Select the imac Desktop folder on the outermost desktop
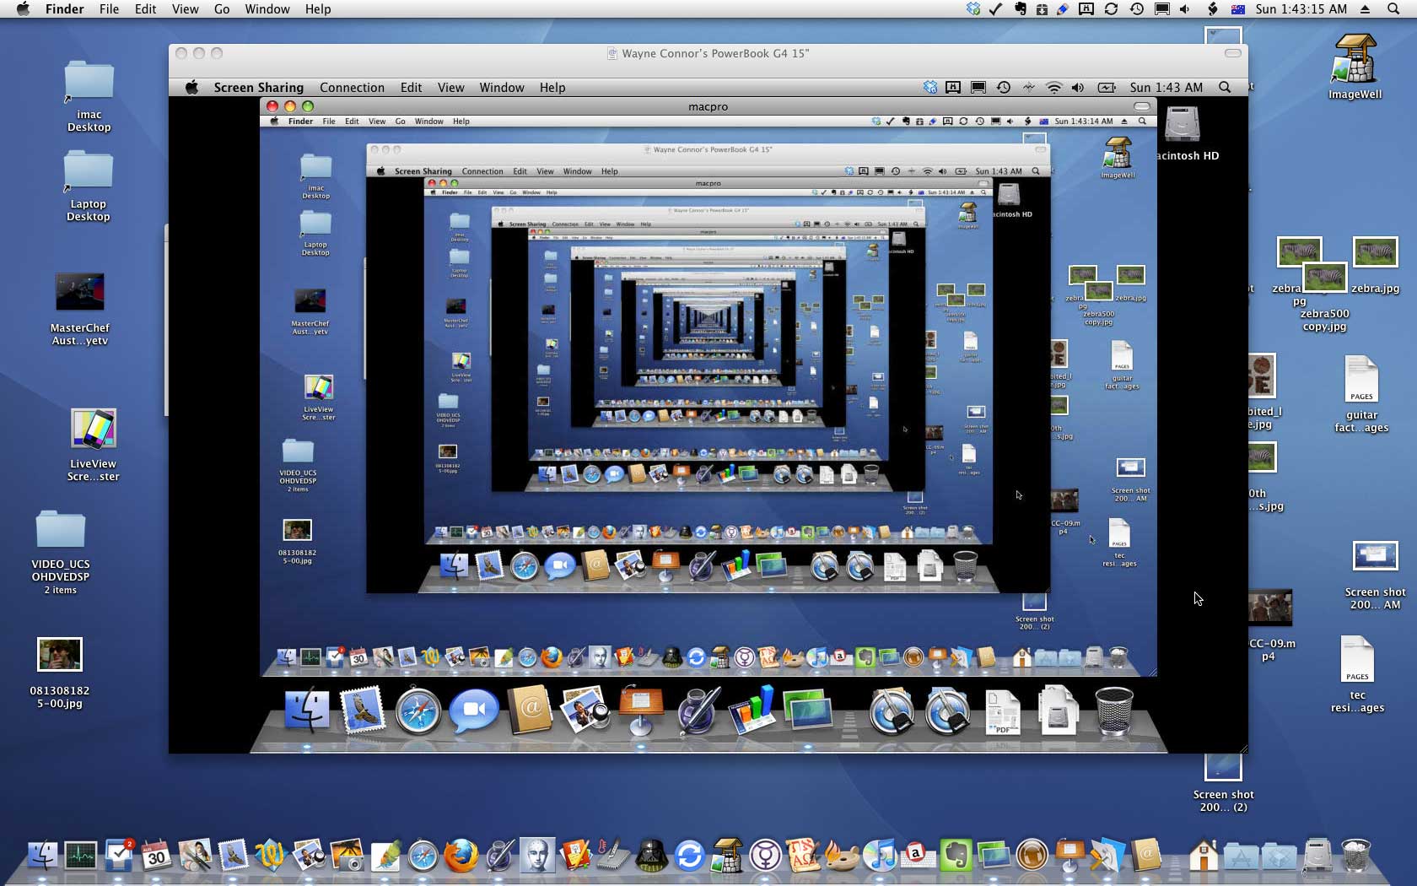 click(89, 96)
